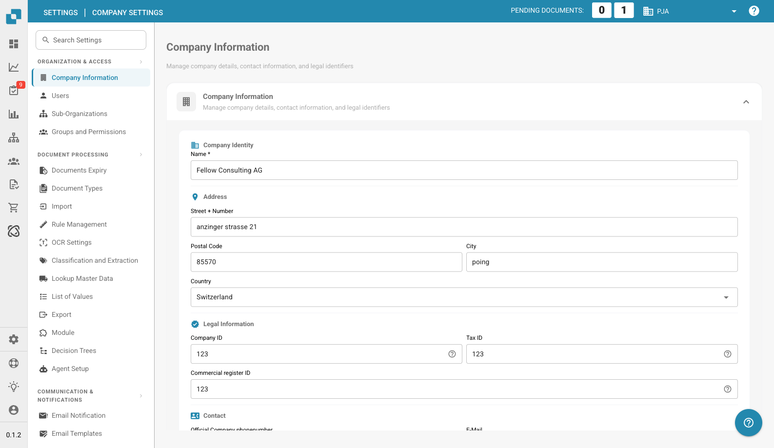Click the SETTINGS breadcrumb link

60,13
